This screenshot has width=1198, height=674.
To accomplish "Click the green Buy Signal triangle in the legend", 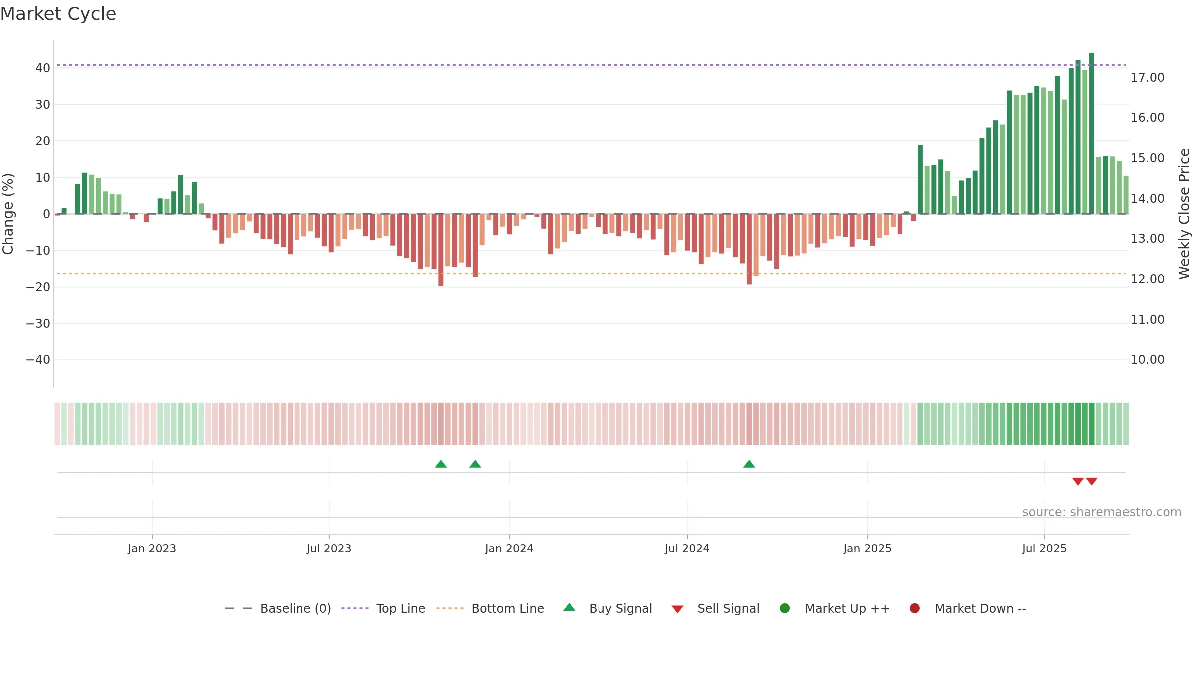I will click(569, 608).
